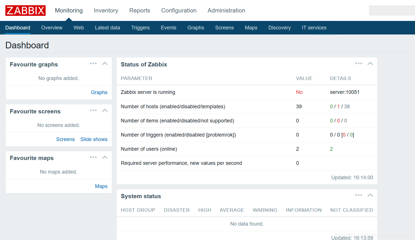Click 'Number of users (online)' row label
The width and height of the screenshot is (415, 240).
(x=149, y=149)
